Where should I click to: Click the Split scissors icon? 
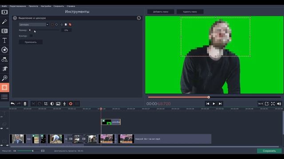click(33, 104)
